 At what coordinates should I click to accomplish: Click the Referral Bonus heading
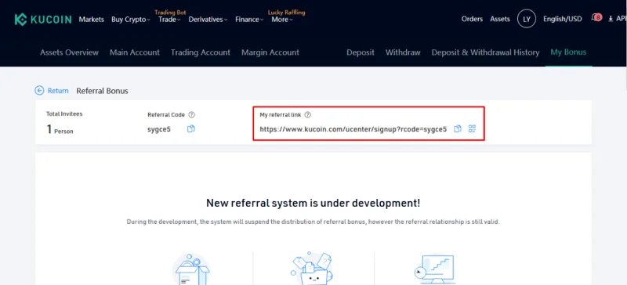coord(103,91)
